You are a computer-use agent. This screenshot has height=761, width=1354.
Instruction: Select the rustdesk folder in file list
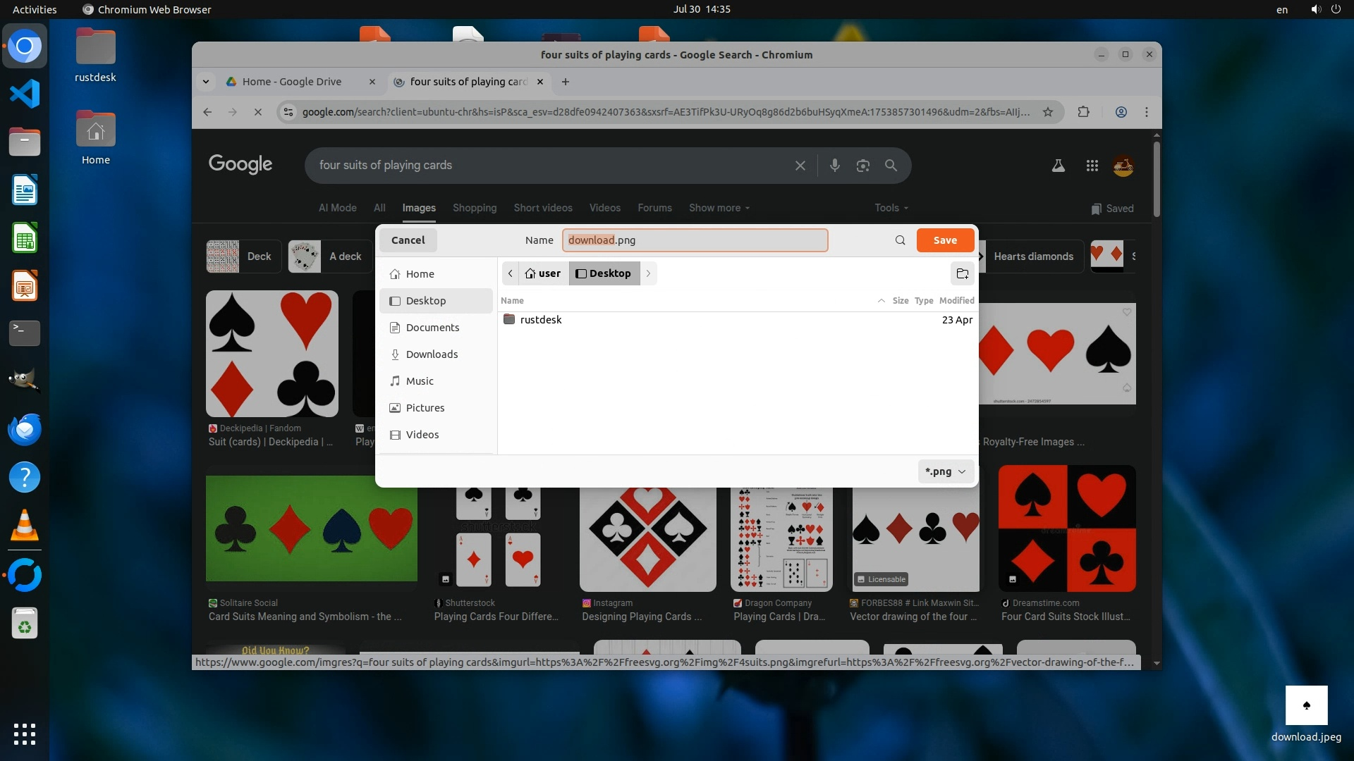(x=540, y=320)
